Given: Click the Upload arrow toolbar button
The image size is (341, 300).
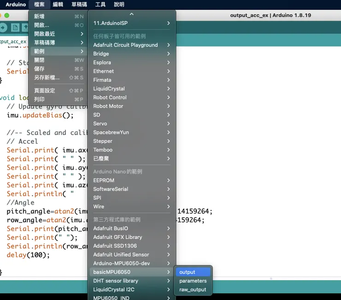Looking at the screenshot, I should click(3, 28).
